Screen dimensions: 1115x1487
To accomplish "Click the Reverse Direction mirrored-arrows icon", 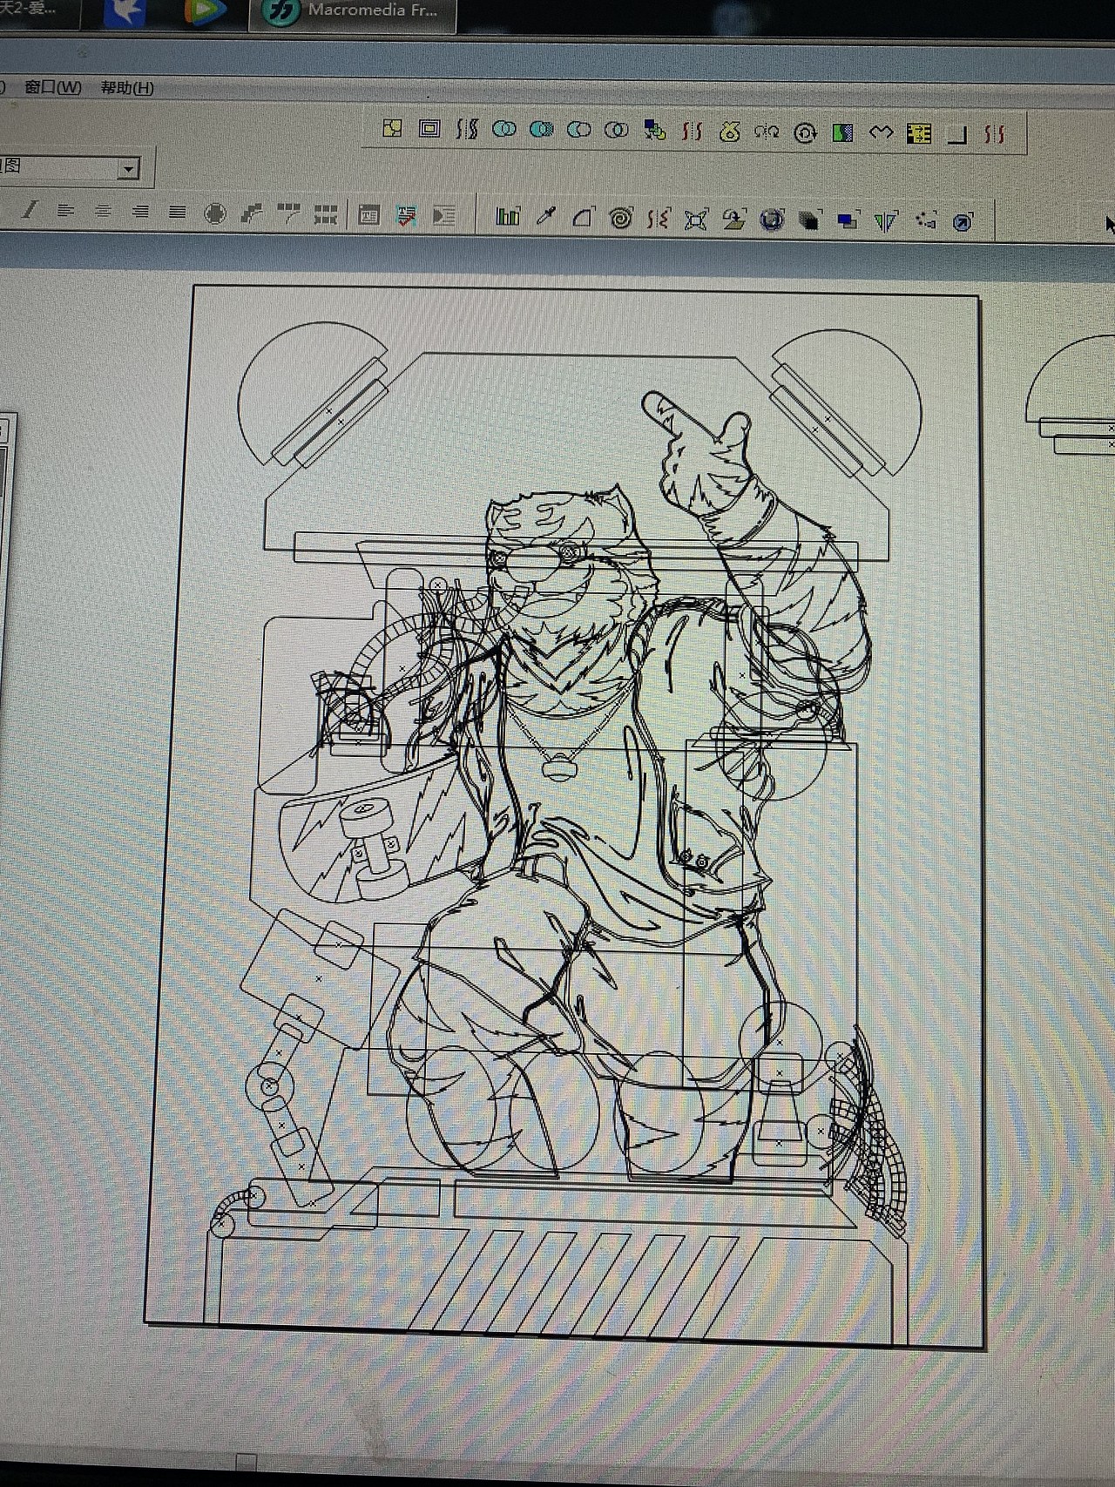I will click(x=767, y=132).
